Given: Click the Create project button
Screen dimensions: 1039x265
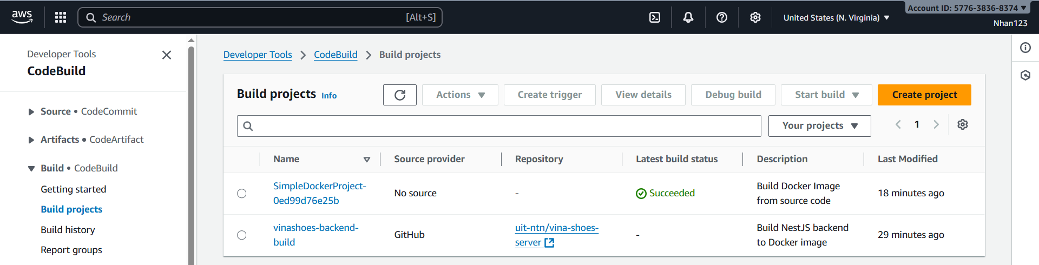Looking at the screenshot, I should click(x=924, y=95).
